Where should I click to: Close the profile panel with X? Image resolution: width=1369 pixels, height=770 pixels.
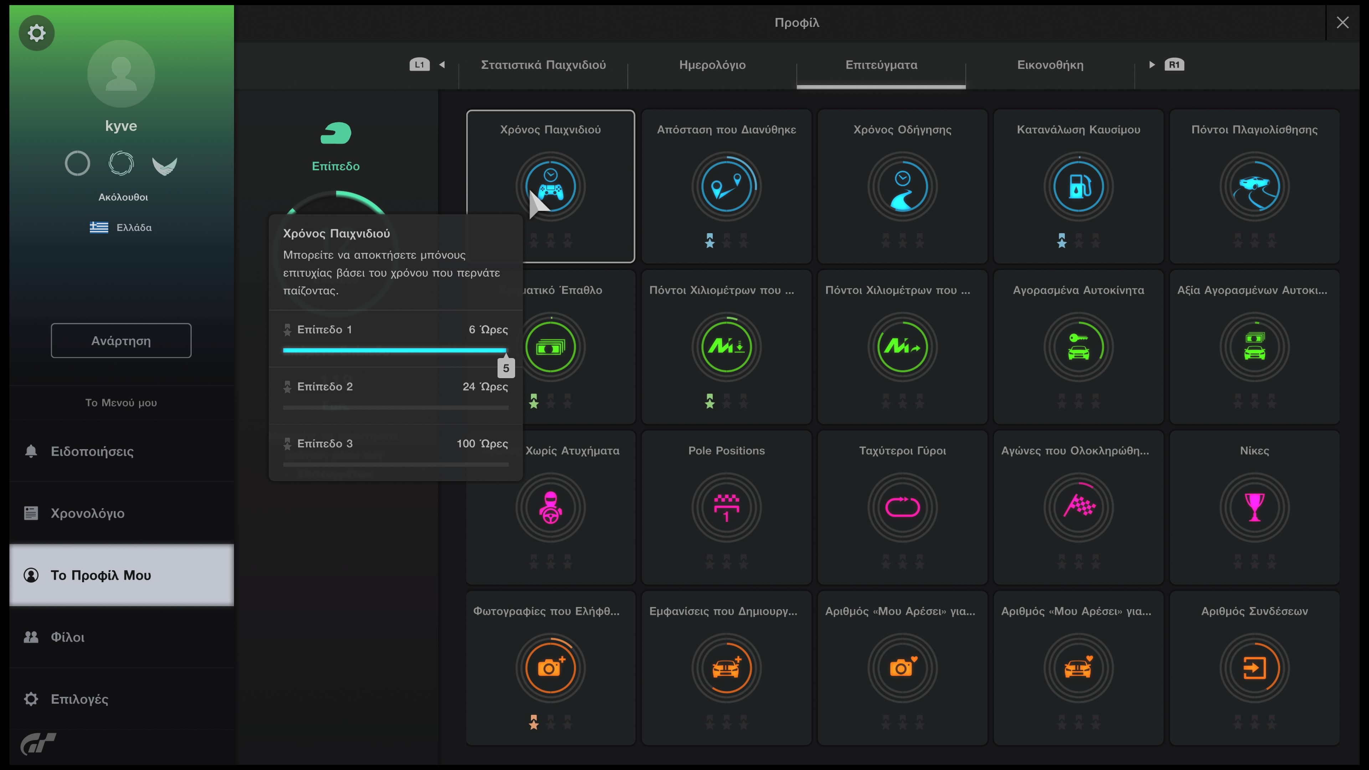coord(1342,22)
